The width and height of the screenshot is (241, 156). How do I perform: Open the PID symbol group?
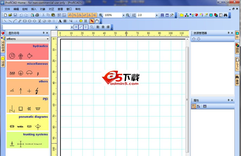point(28,105)
